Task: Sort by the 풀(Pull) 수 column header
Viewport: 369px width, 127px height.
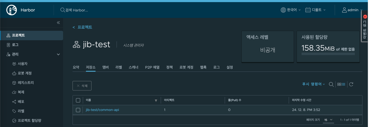Action: [235, 100]
